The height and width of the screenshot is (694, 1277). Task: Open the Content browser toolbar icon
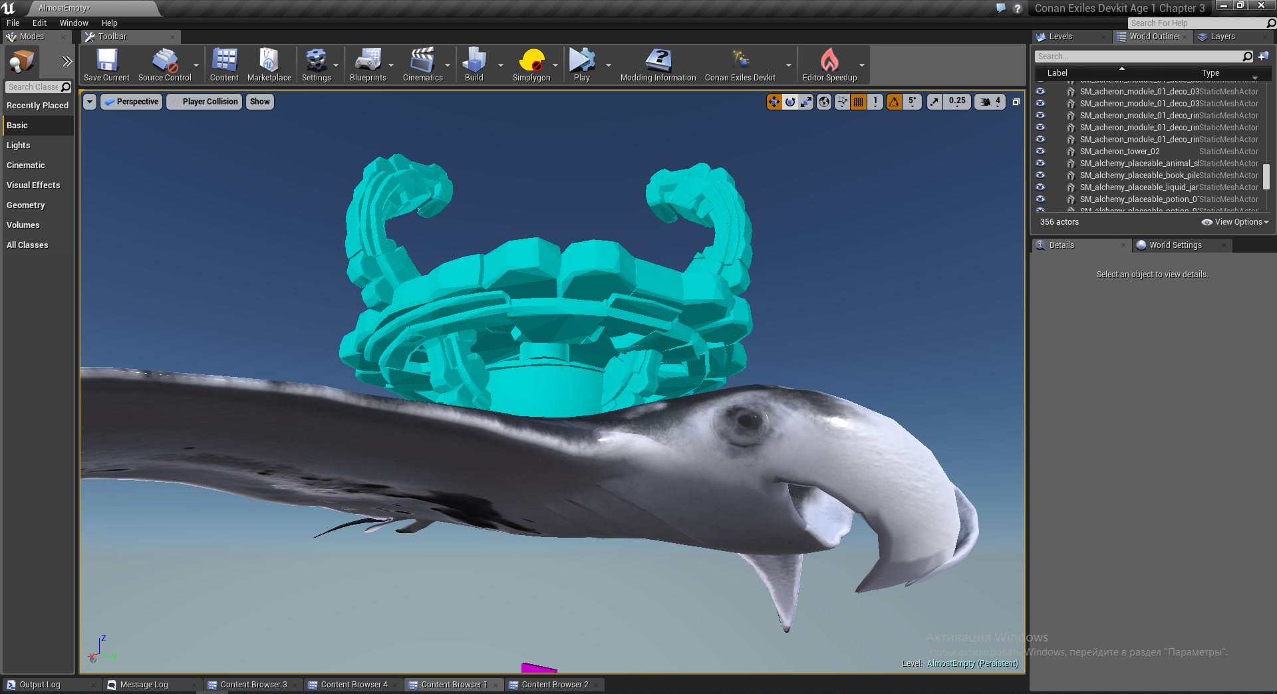[x=224, y=64]
